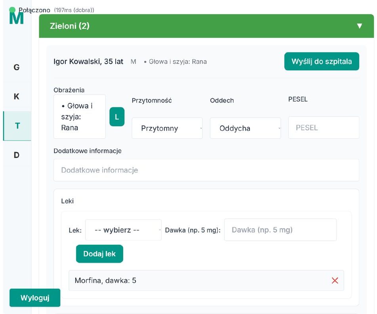Click the green connection status dot

point(12,10)
